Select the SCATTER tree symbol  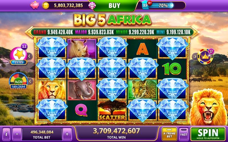coord(112,110)
